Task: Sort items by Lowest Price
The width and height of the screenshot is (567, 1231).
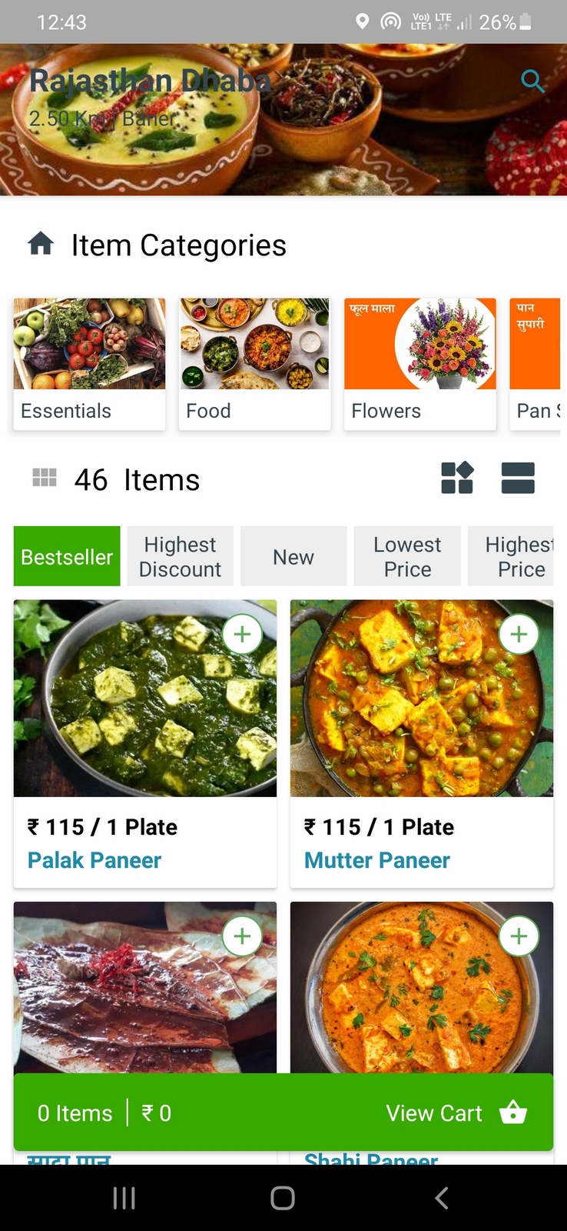Action: point(407,556)
